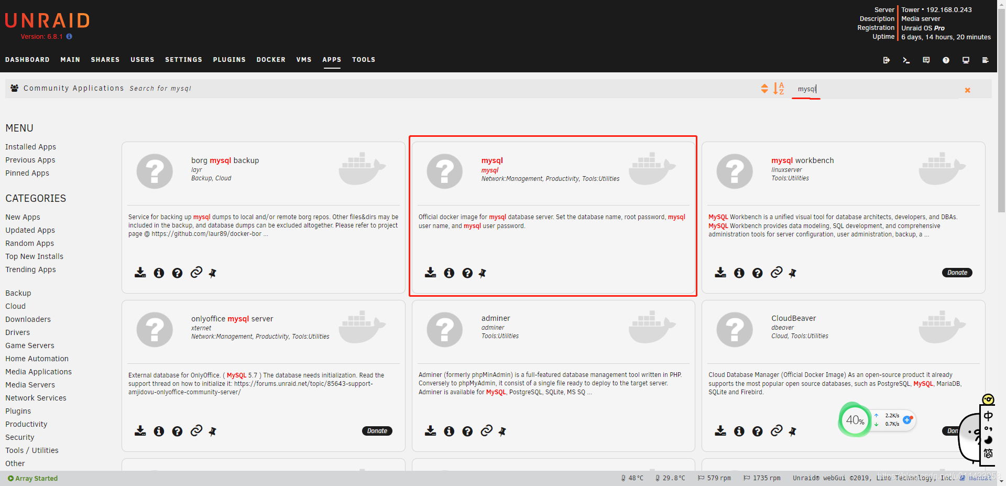Install the adminer app

430,431
